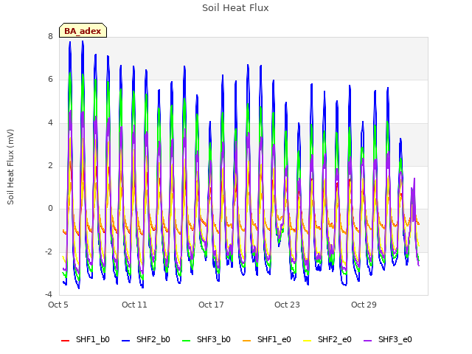
Task: Click the blue SHF2_b0 legend swatch
Action: [126, 341]
